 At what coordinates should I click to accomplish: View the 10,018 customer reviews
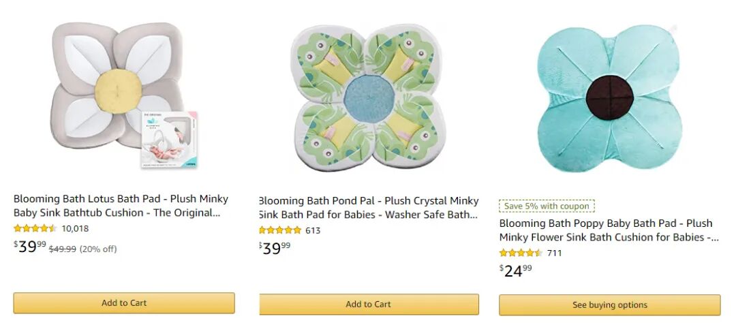point(75,229)
